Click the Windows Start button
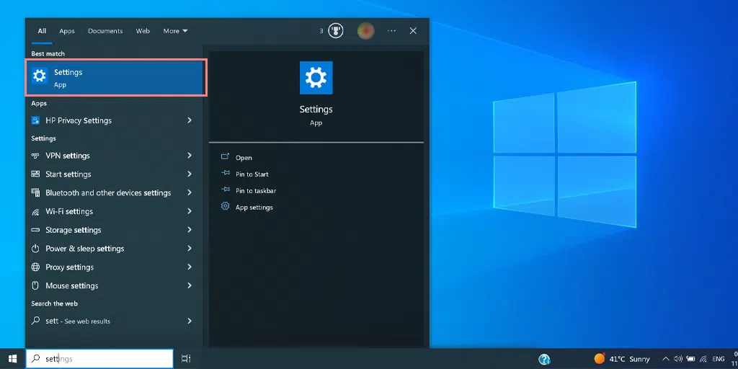This screenshot has width=738, height=369. (12, 359)
